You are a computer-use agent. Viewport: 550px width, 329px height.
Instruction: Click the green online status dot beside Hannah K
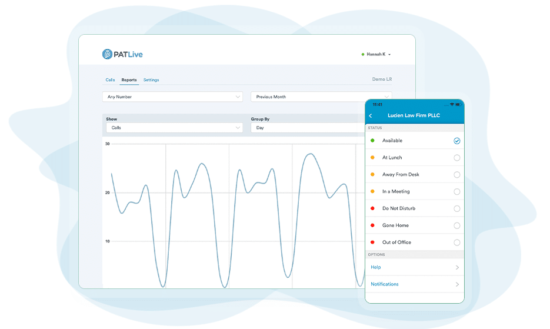tap(363, 54)
